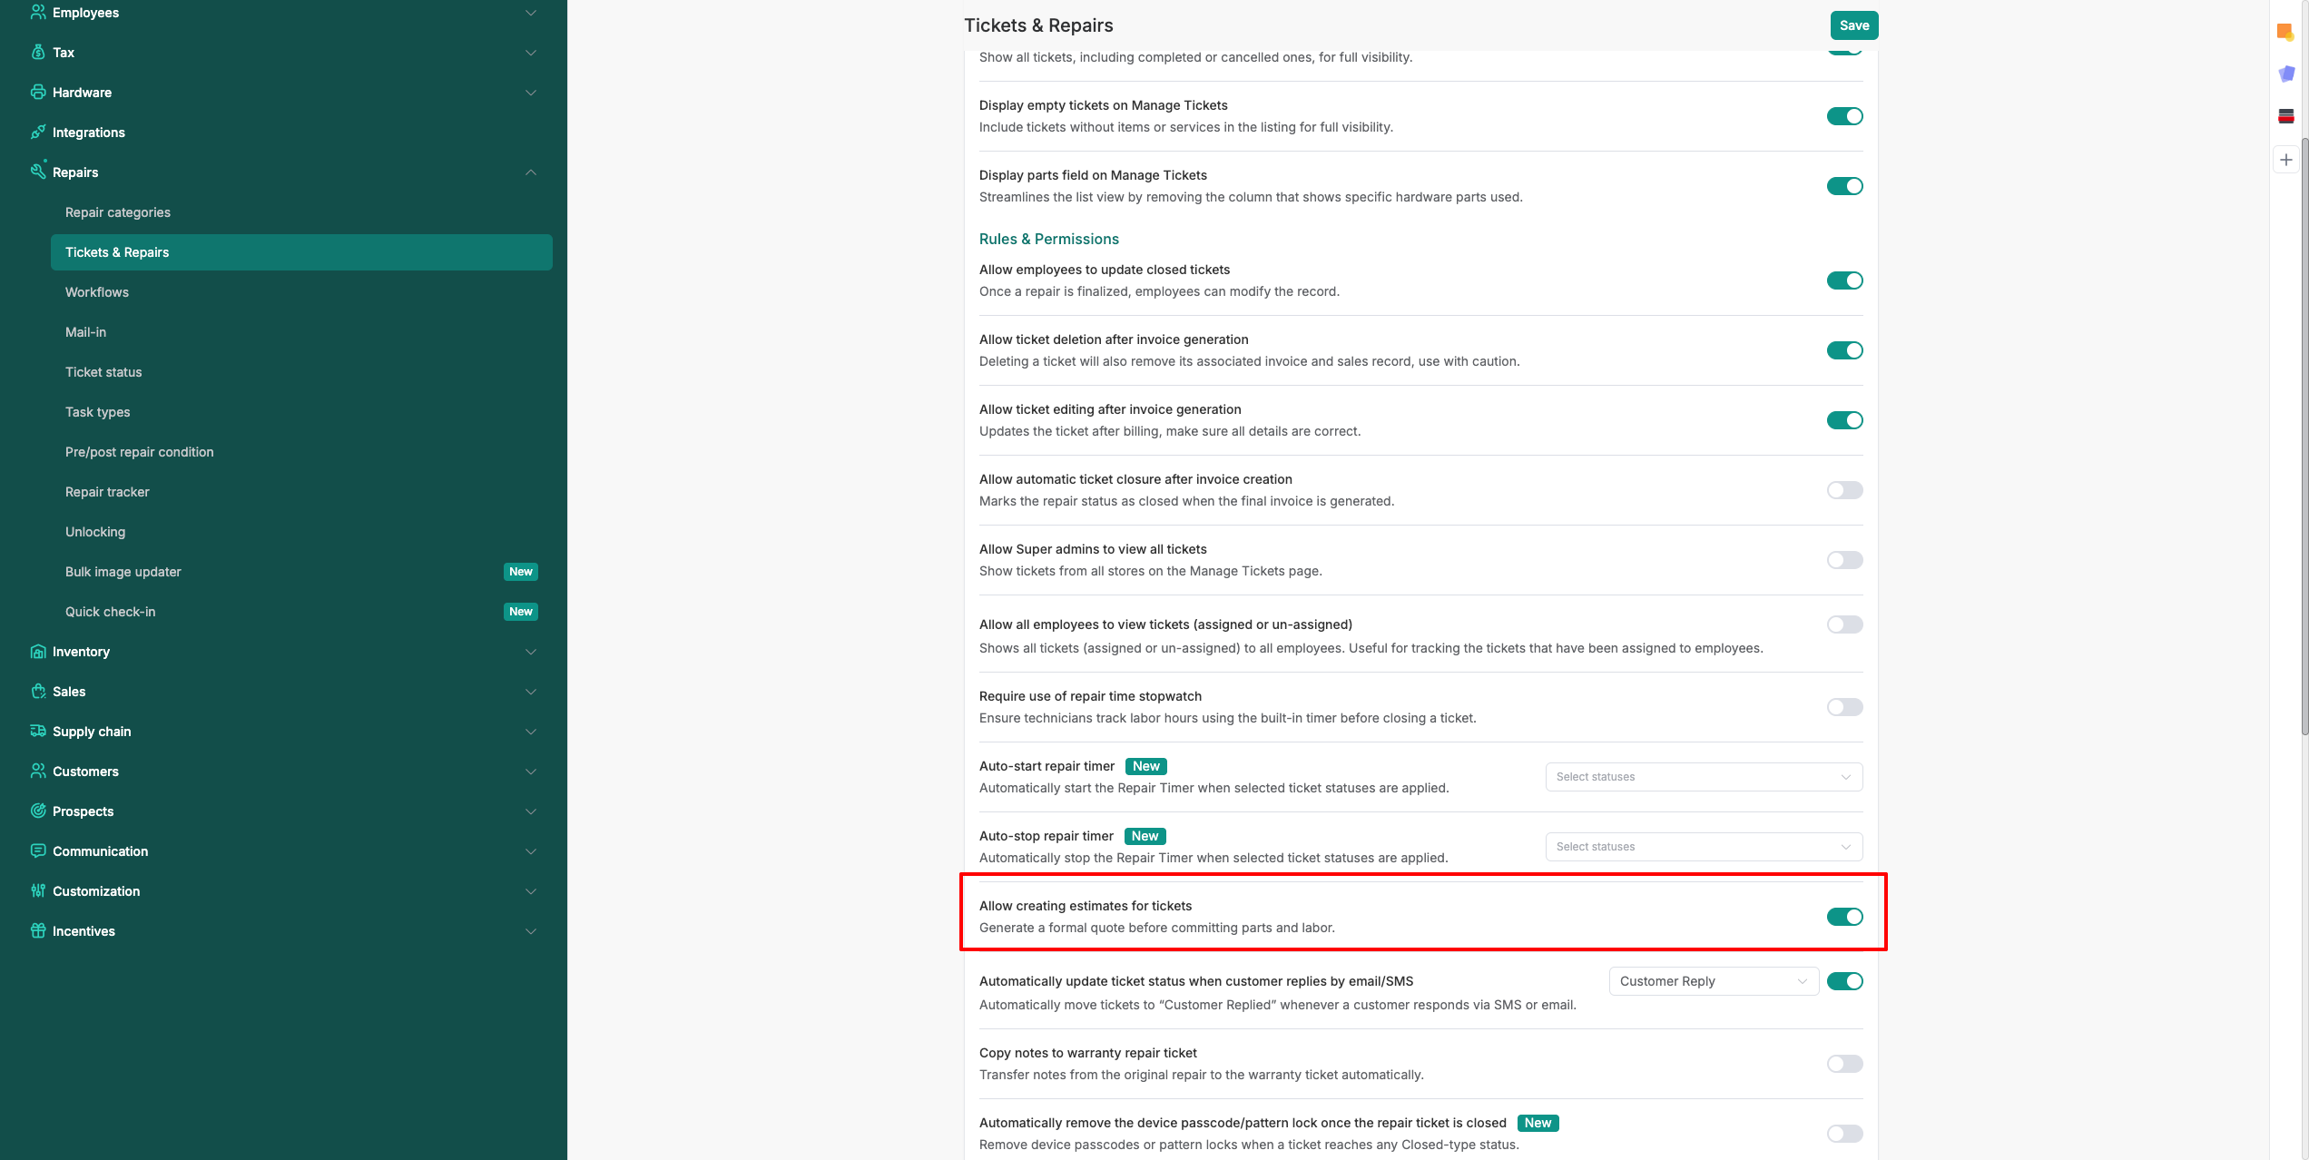Image resolution: width=2309 pixels, height=1160 pixels.
Task: Toggle off Display parts field on Manage Tickets
Action: point(1843,186)
